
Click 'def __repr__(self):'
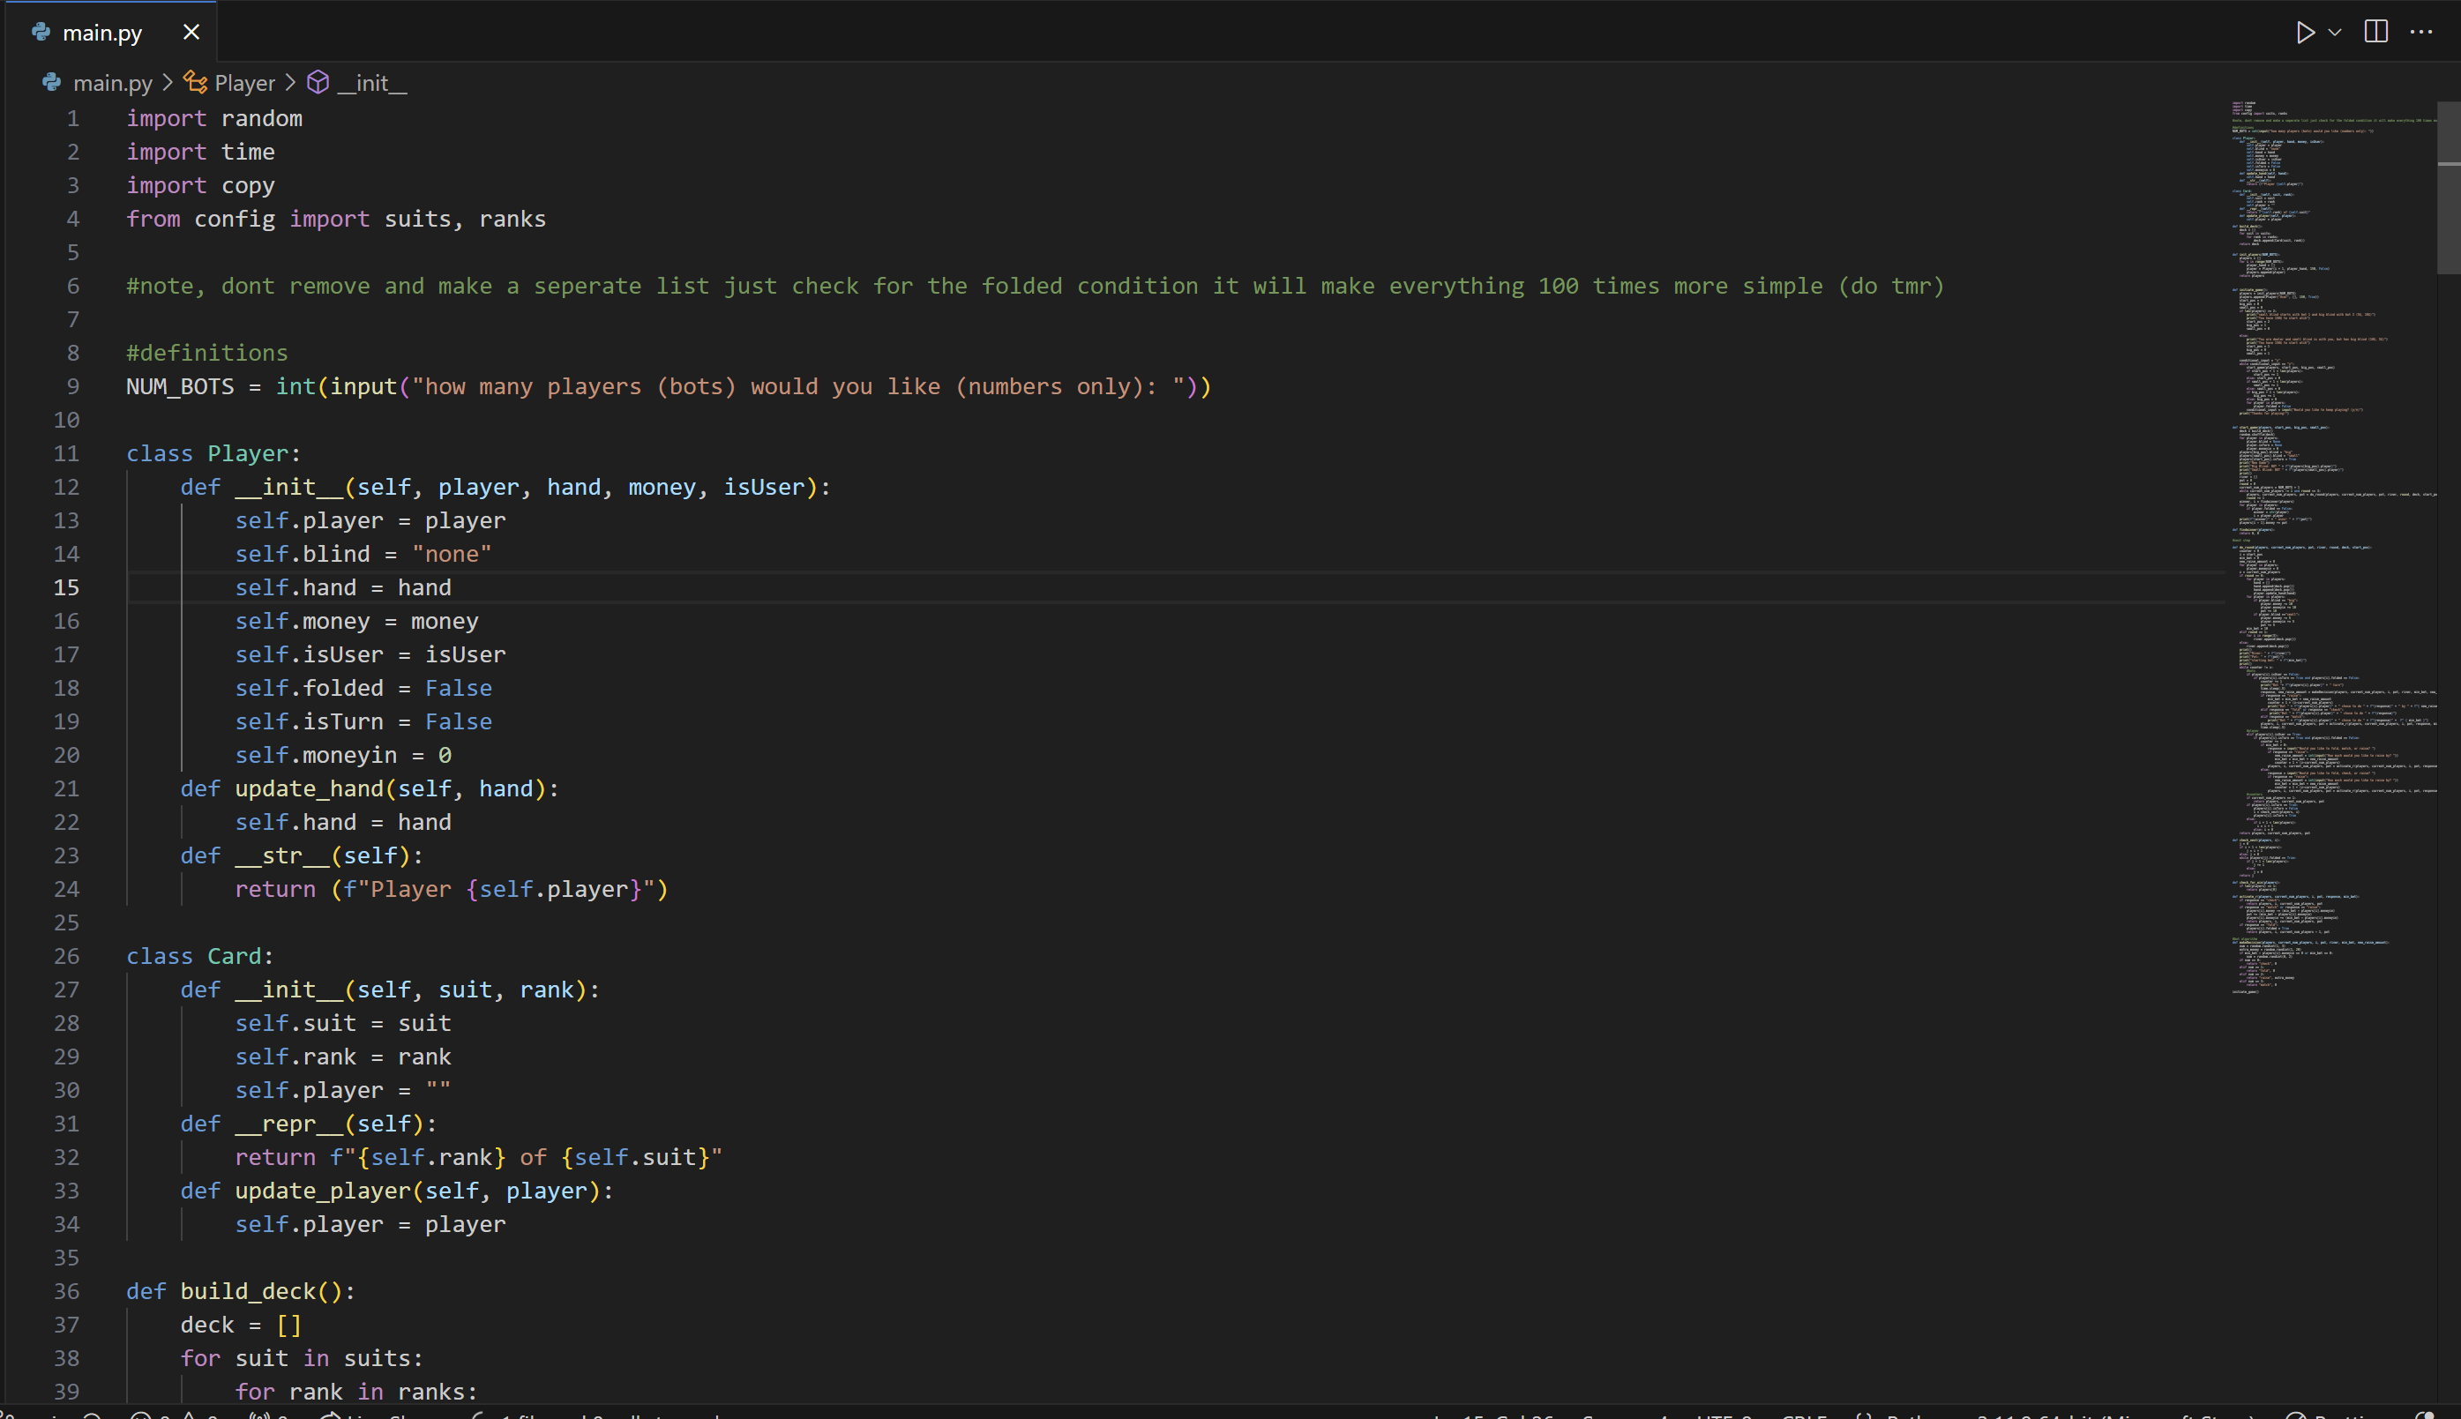point(309,1124)
